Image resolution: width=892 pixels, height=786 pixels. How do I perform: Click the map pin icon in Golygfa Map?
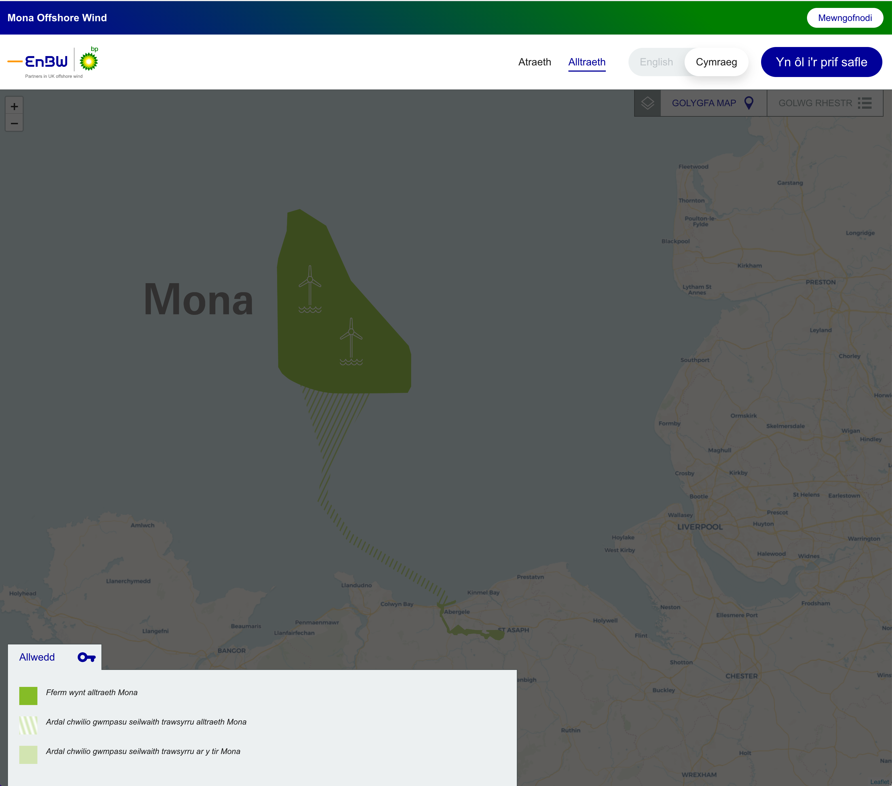pos(749,103)
